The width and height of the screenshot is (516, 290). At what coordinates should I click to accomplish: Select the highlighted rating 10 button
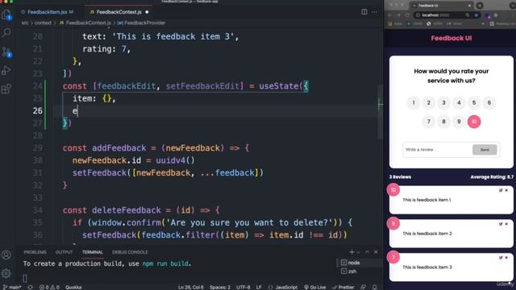(x=474, y=122)
